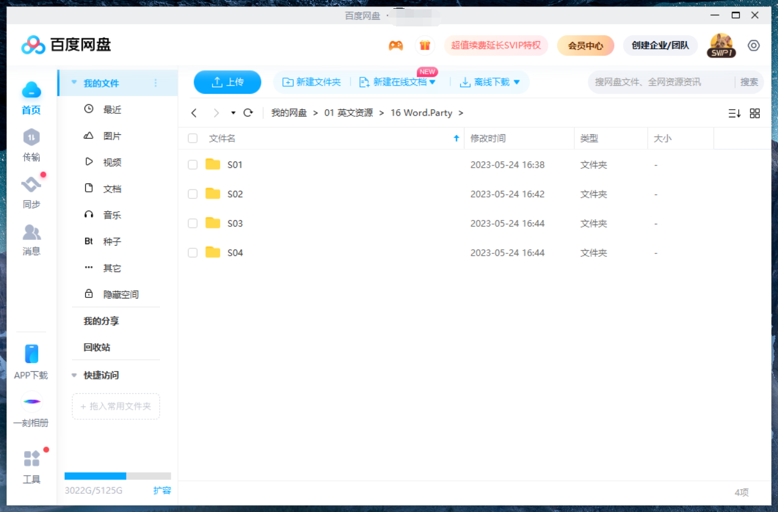Open the 文档 category in the sidebar

[x=112, y=188]
